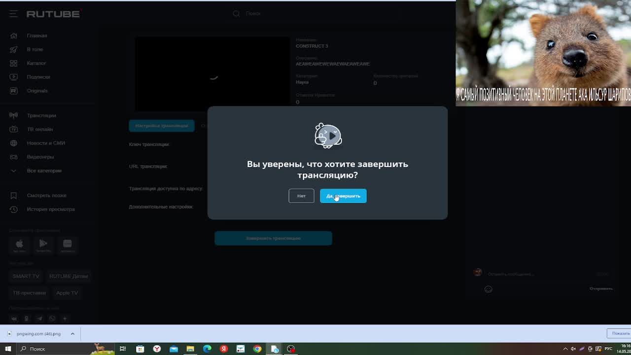This screenshot has width=631, height=355.
Task: Open 'Видеоигры' in the sidebar
Action: click(40, 157)
